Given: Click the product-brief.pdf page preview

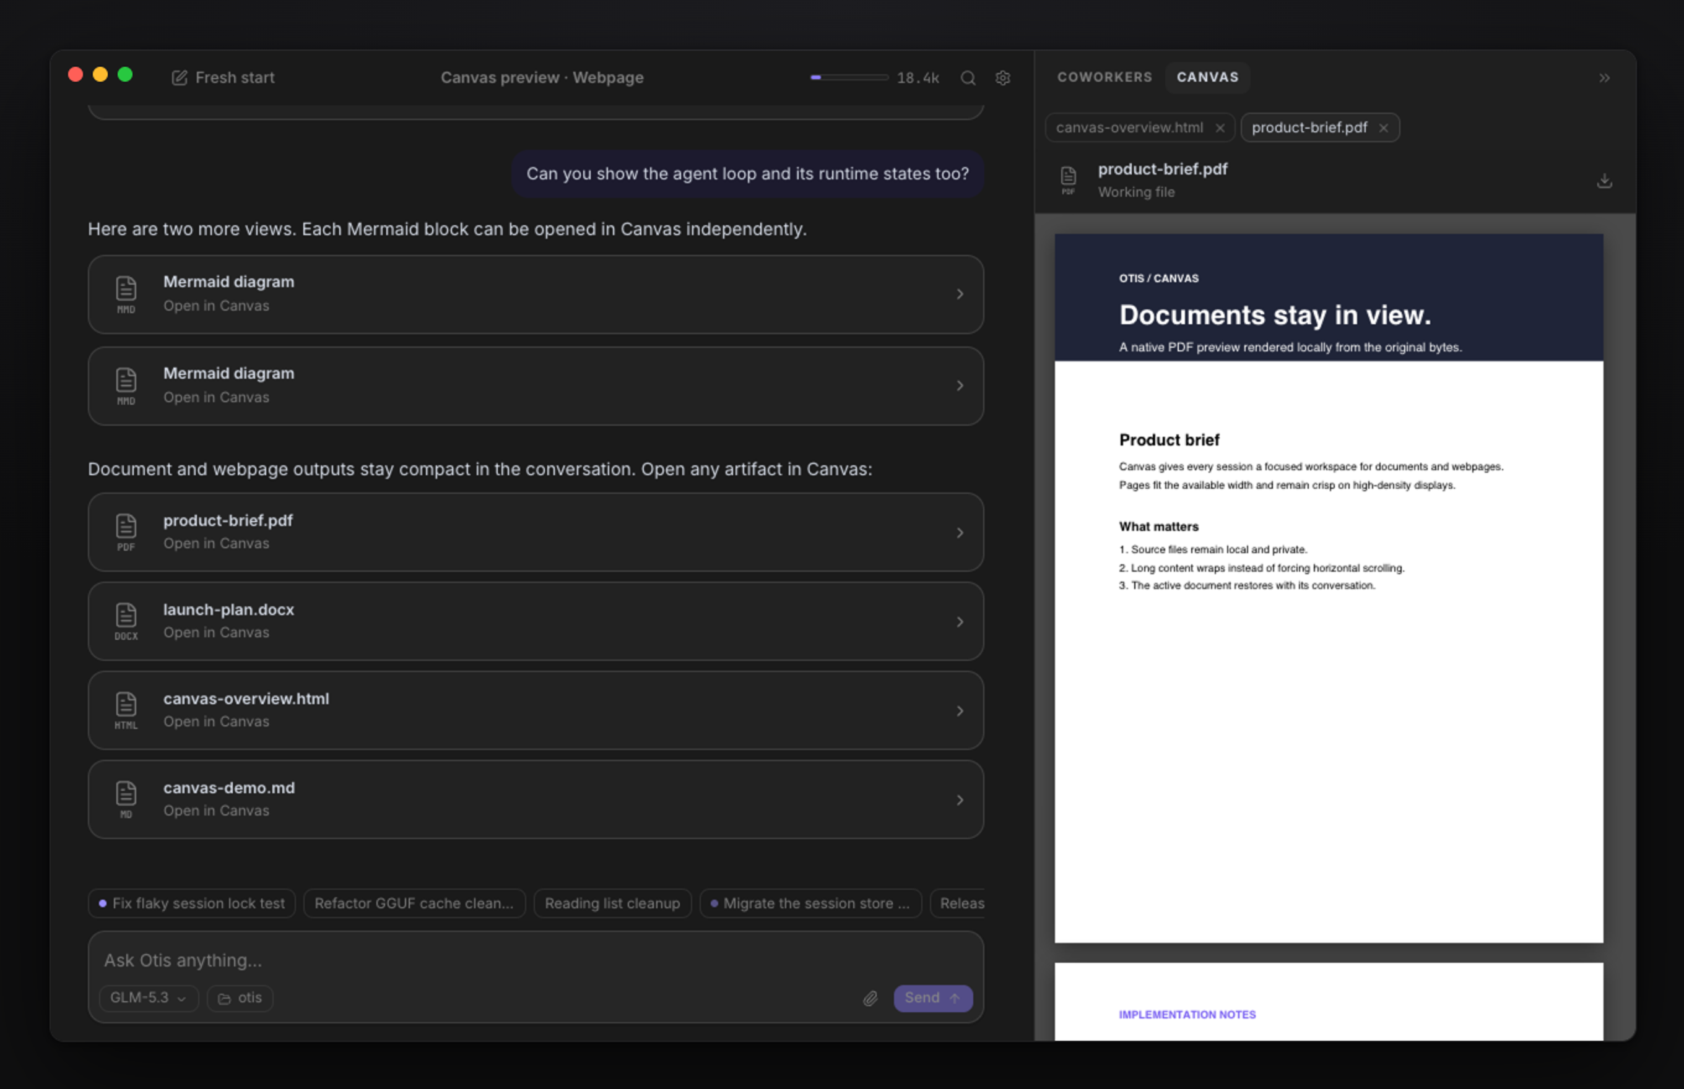Looking at the screenshot, I should coord(1329,588).
